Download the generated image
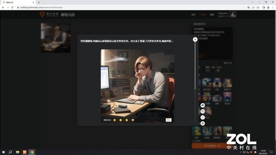 click(203, 124)
